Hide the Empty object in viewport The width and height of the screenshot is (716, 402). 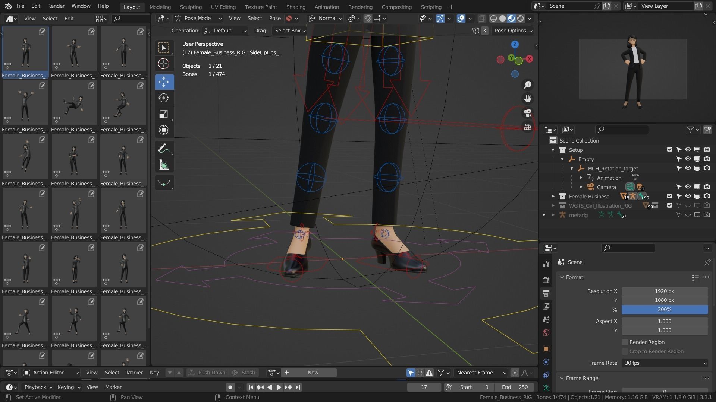pos(688,159)
